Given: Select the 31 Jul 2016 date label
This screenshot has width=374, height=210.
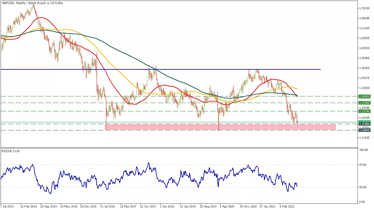Looking at the screenshot, I should (x=108, y=206).
